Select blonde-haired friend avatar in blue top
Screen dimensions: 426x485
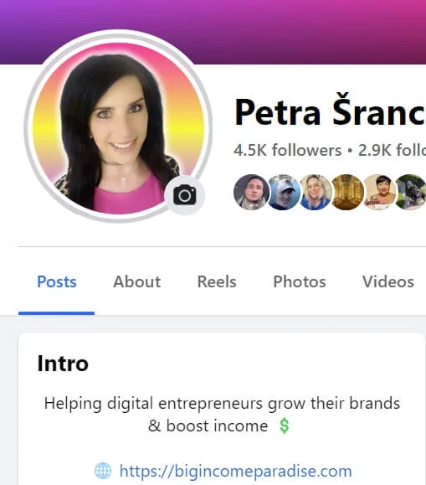click(316, 192)
